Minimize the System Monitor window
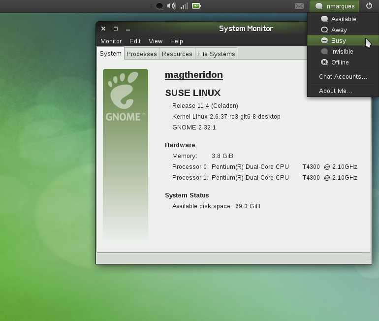 (128, 29)
